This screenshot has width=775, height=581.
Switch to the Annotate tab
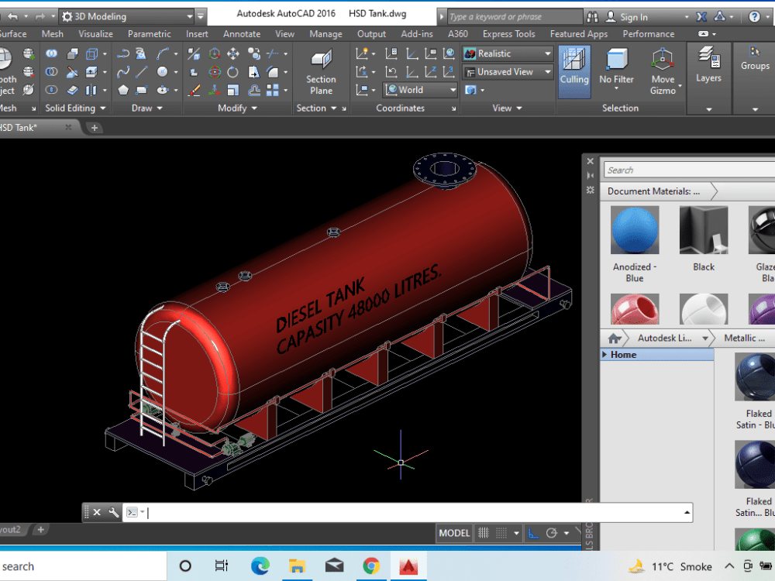[242, 33]
